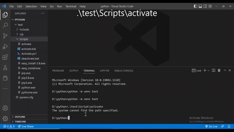The height and width of the screenshot is (132, 234).
Task: Open the Accounts icon
Action: tap(5, 108)
